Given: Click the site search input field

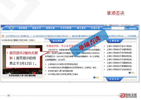Looking at the screenshot, I should tap(118, 28).
